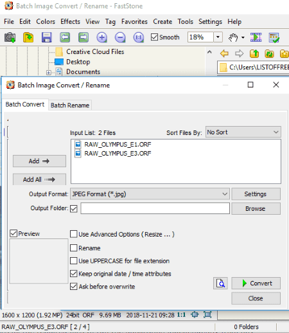The height and width of the screenshot is (333, 289).
Task: Click the Zoom Out minus icon
Action: coord(120,37)
